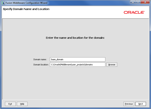Go back with the Previous button
This screenshot has height=109, width=151.
coord(129,104)
